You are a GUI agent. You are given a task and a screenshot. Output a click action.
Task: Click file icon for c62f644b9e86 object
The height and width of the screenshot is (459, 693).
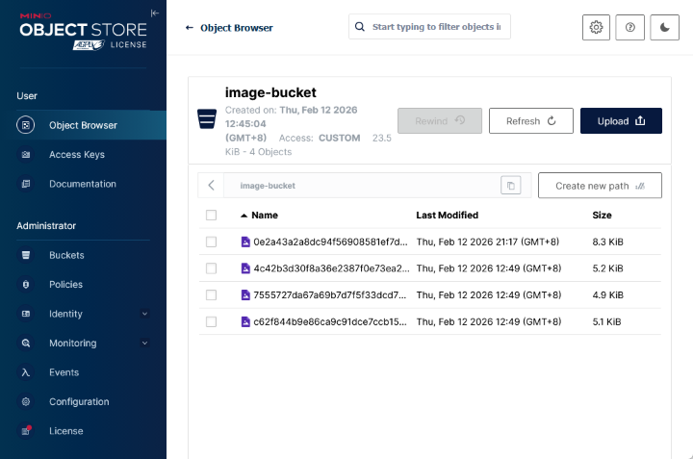pyautogui.click(x=245, y=321)
